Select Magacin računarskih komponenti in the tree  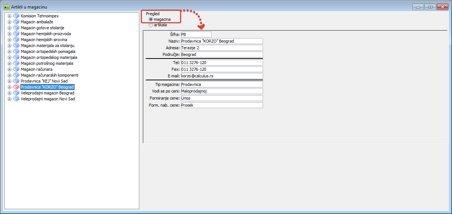(49, 75)
